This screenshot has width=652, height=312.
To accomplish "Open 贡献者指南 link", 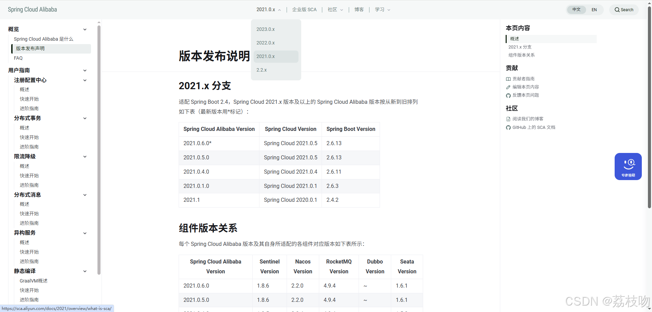I will (523, 79).
